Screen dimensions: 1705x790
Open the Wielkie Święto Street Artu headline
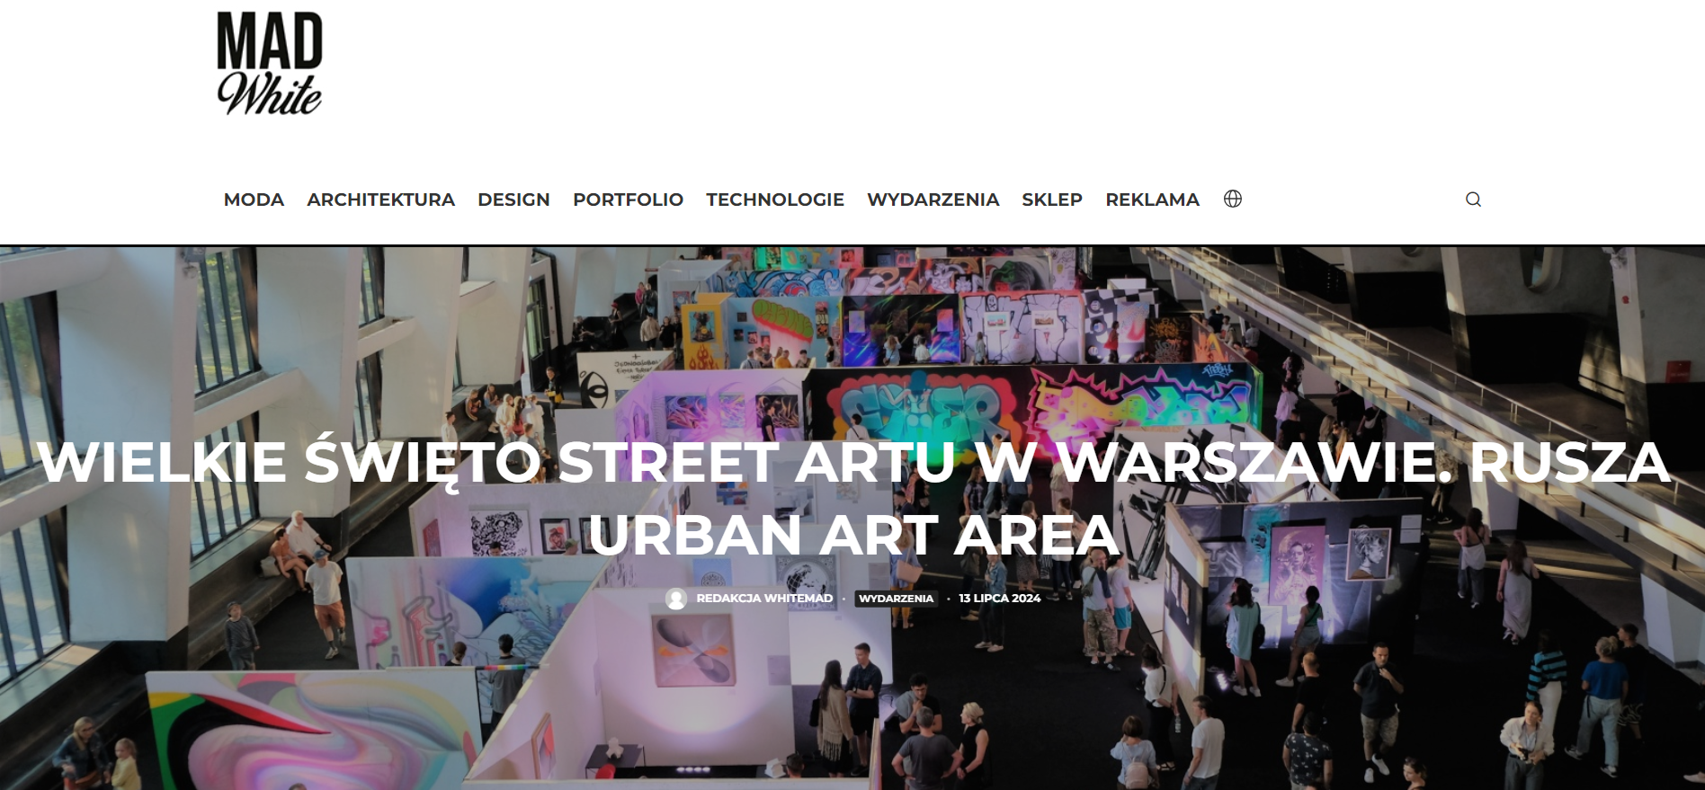(x=852, y=498)
